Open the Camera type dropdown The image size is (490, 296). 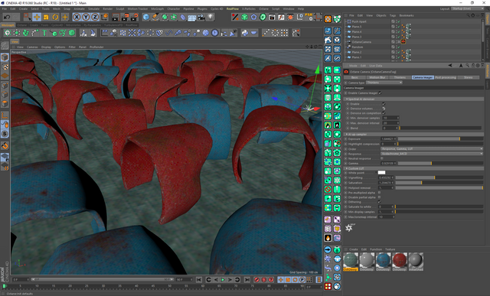[x=384, y=83]
